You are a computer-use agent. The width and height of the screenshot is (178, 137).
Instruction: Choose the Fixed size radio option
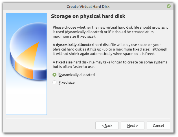click(54, 82)
